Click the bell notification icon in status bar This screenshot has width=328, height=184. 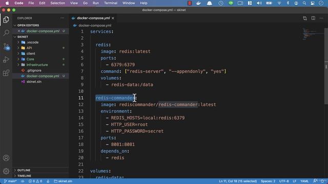coord(322,181)
